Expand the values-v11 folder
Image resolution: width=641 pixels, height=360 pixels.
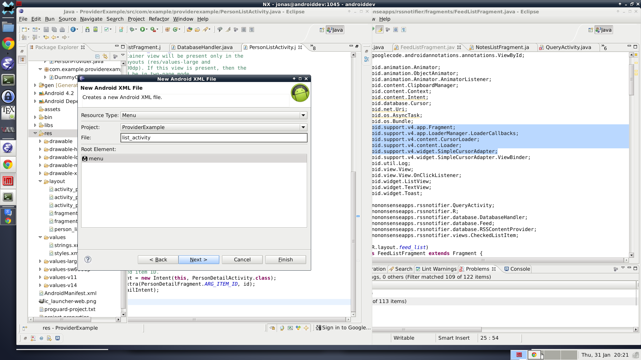(x=40, y=277)
